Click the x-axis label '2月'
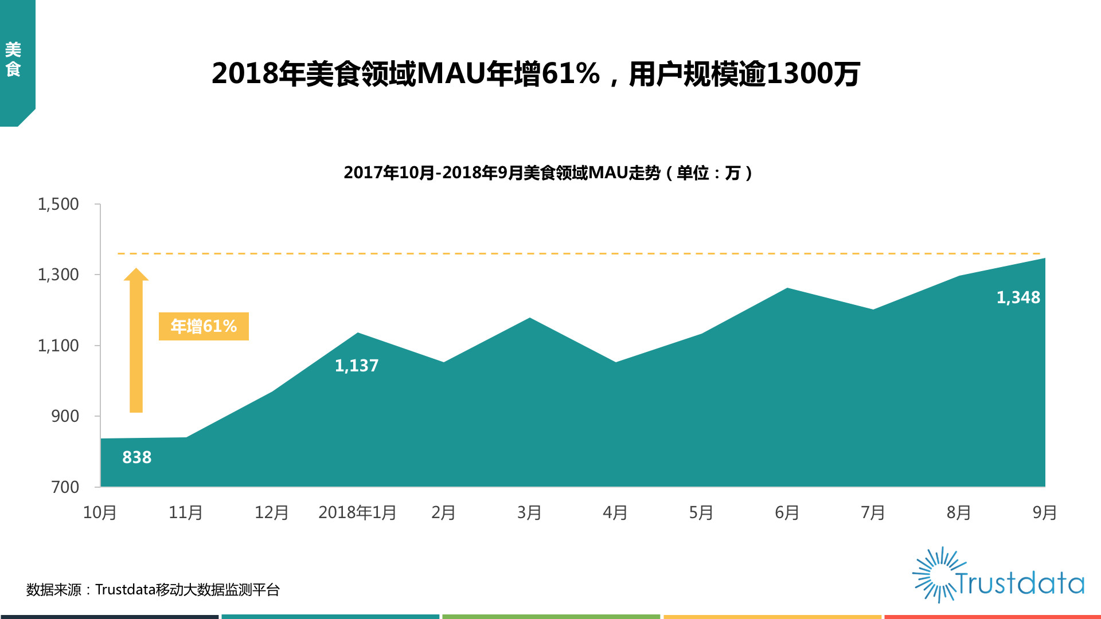1101x619 pixels. (443, 512)
